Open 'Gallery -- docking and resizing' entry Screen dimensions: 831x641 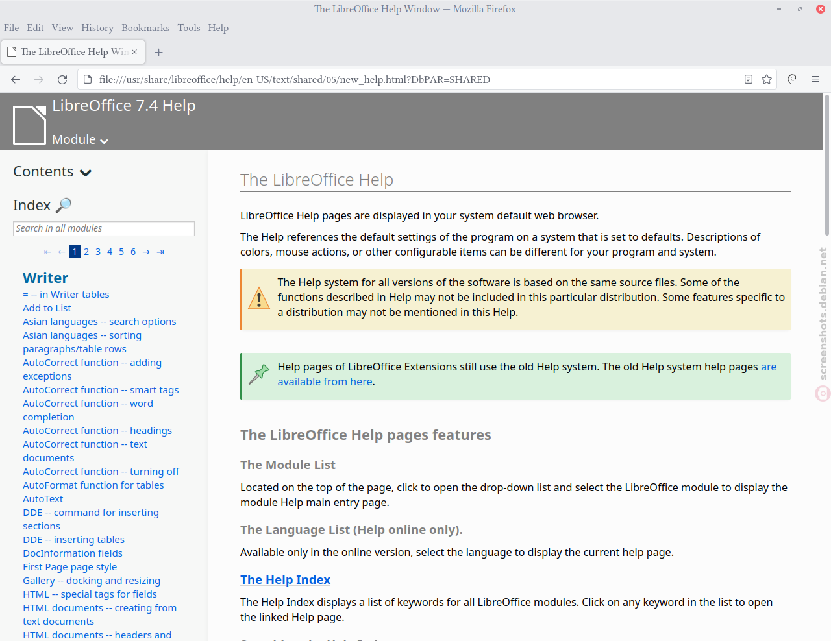tap(92, 581)
